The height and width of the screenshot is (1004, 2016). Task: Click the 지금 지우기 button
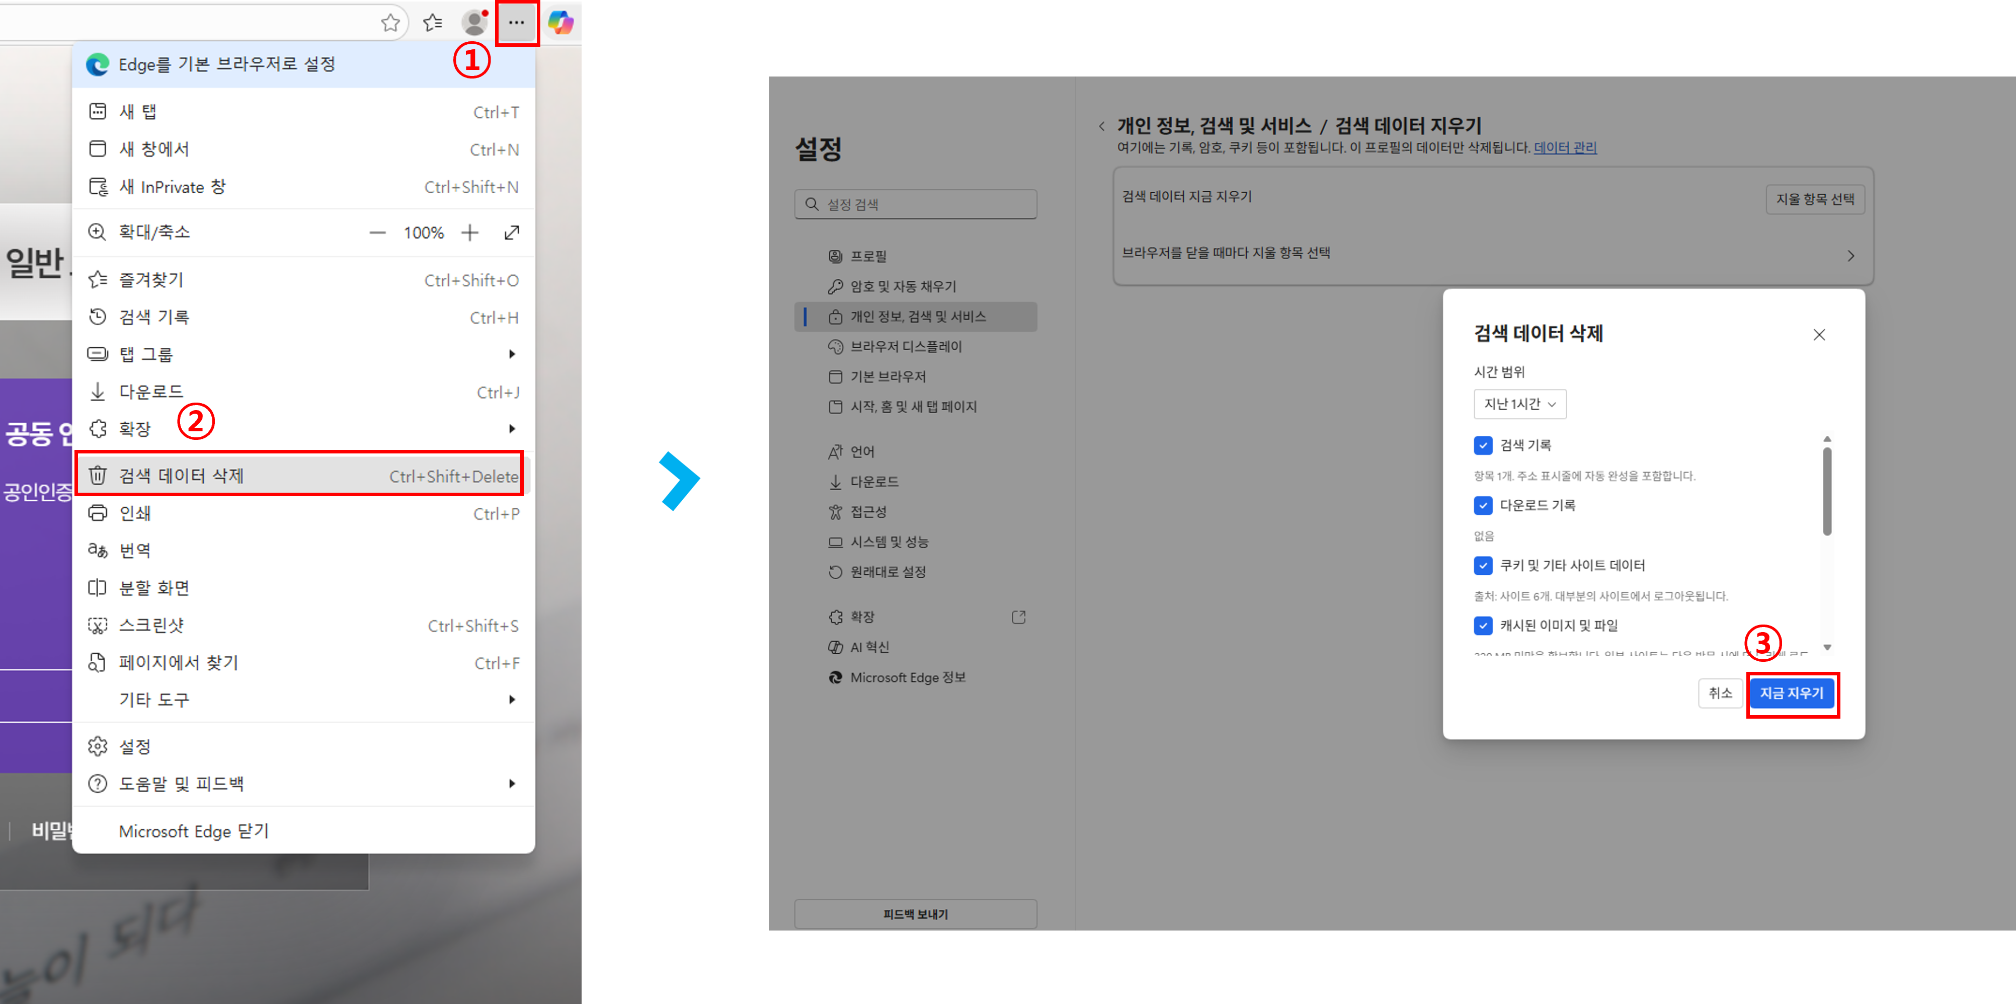[1792, 693]
